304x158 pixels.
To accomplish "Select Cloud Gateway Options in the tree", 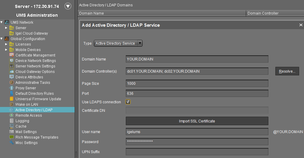I will (35, 72).
